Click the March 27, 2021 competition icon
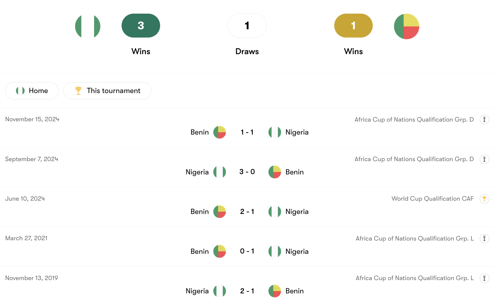This screenshot has width=495, height=303. 484,239
